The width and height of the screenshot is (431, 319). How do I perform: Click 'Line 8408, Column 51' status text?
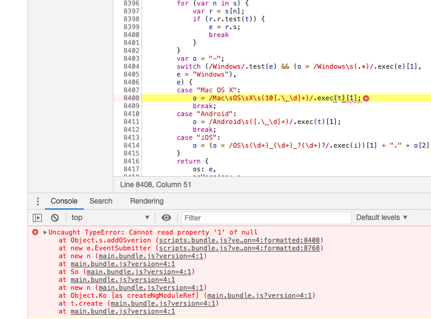(x=155, y=185)
